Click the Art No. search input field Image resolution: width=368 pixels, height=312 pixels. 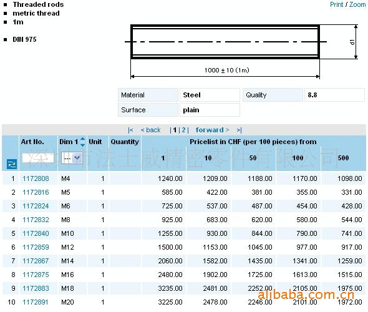pyautogui.click(x=38, y=158)
